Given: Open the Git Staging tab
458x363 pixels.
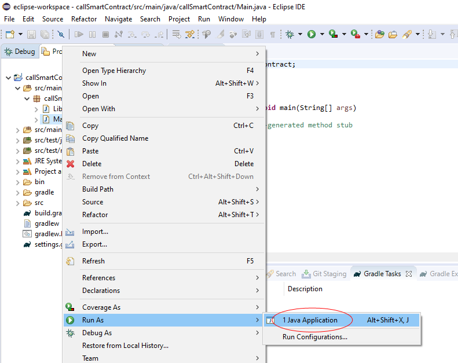Looking at the screenshot, I should pos(324,274).
